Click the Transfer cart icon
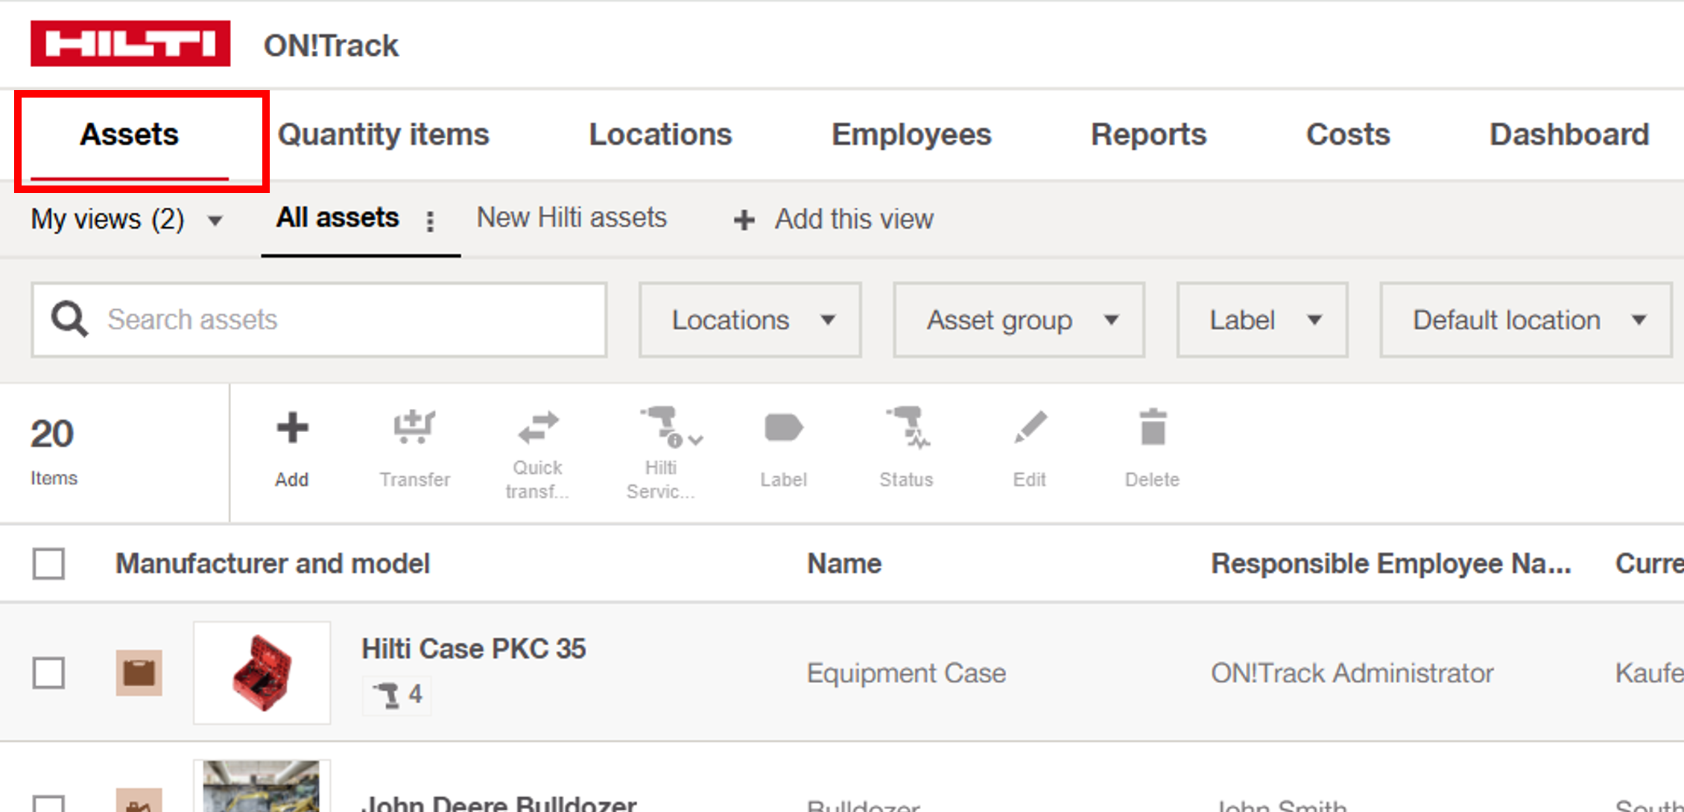This screenshot has height=812, width=1684. click(414, 428)
